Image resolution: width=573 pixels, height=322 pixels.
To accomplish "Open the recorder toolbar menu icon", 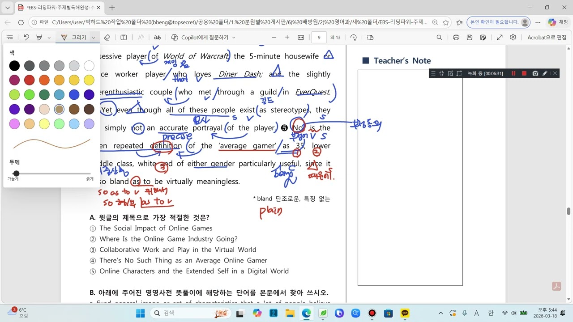I will pyautogui.click(x=433, y=73).
